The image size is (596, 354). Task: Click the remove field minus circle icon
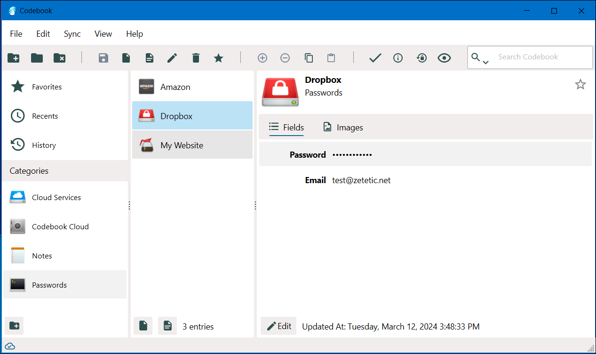285,58
